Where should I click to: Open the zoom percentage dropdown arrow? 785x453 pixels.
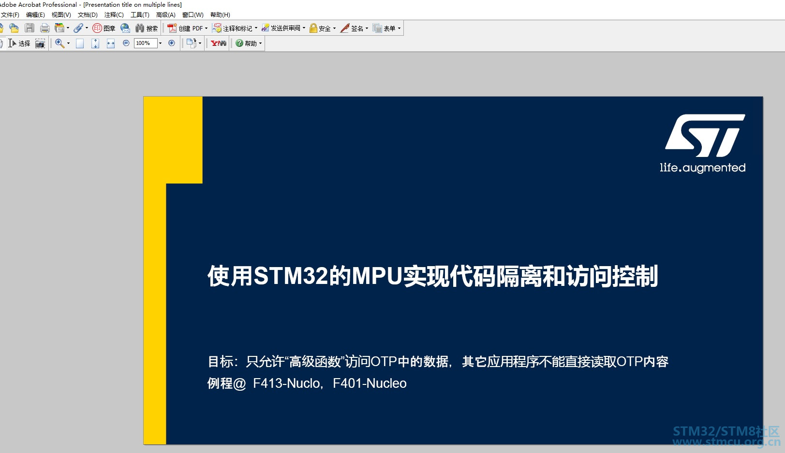tap(161, 43)
